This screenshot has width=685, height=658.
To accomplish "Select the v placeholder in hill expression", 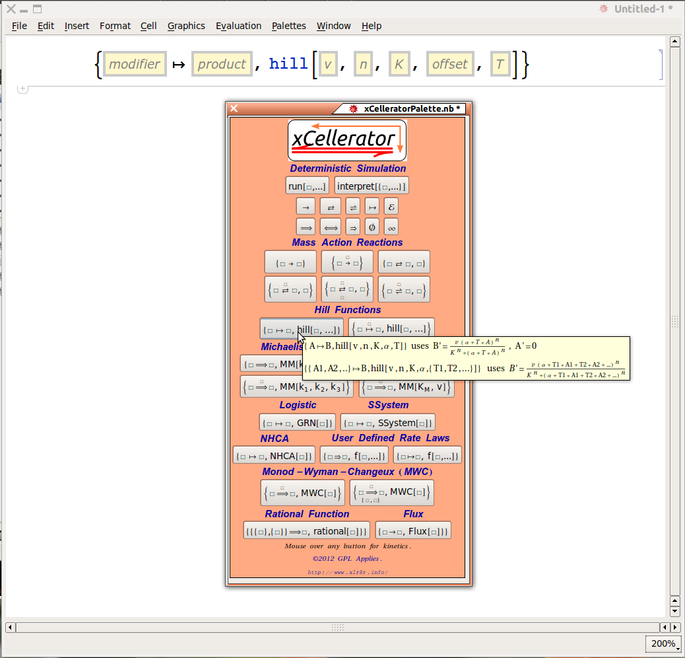I will coord(328,64).
